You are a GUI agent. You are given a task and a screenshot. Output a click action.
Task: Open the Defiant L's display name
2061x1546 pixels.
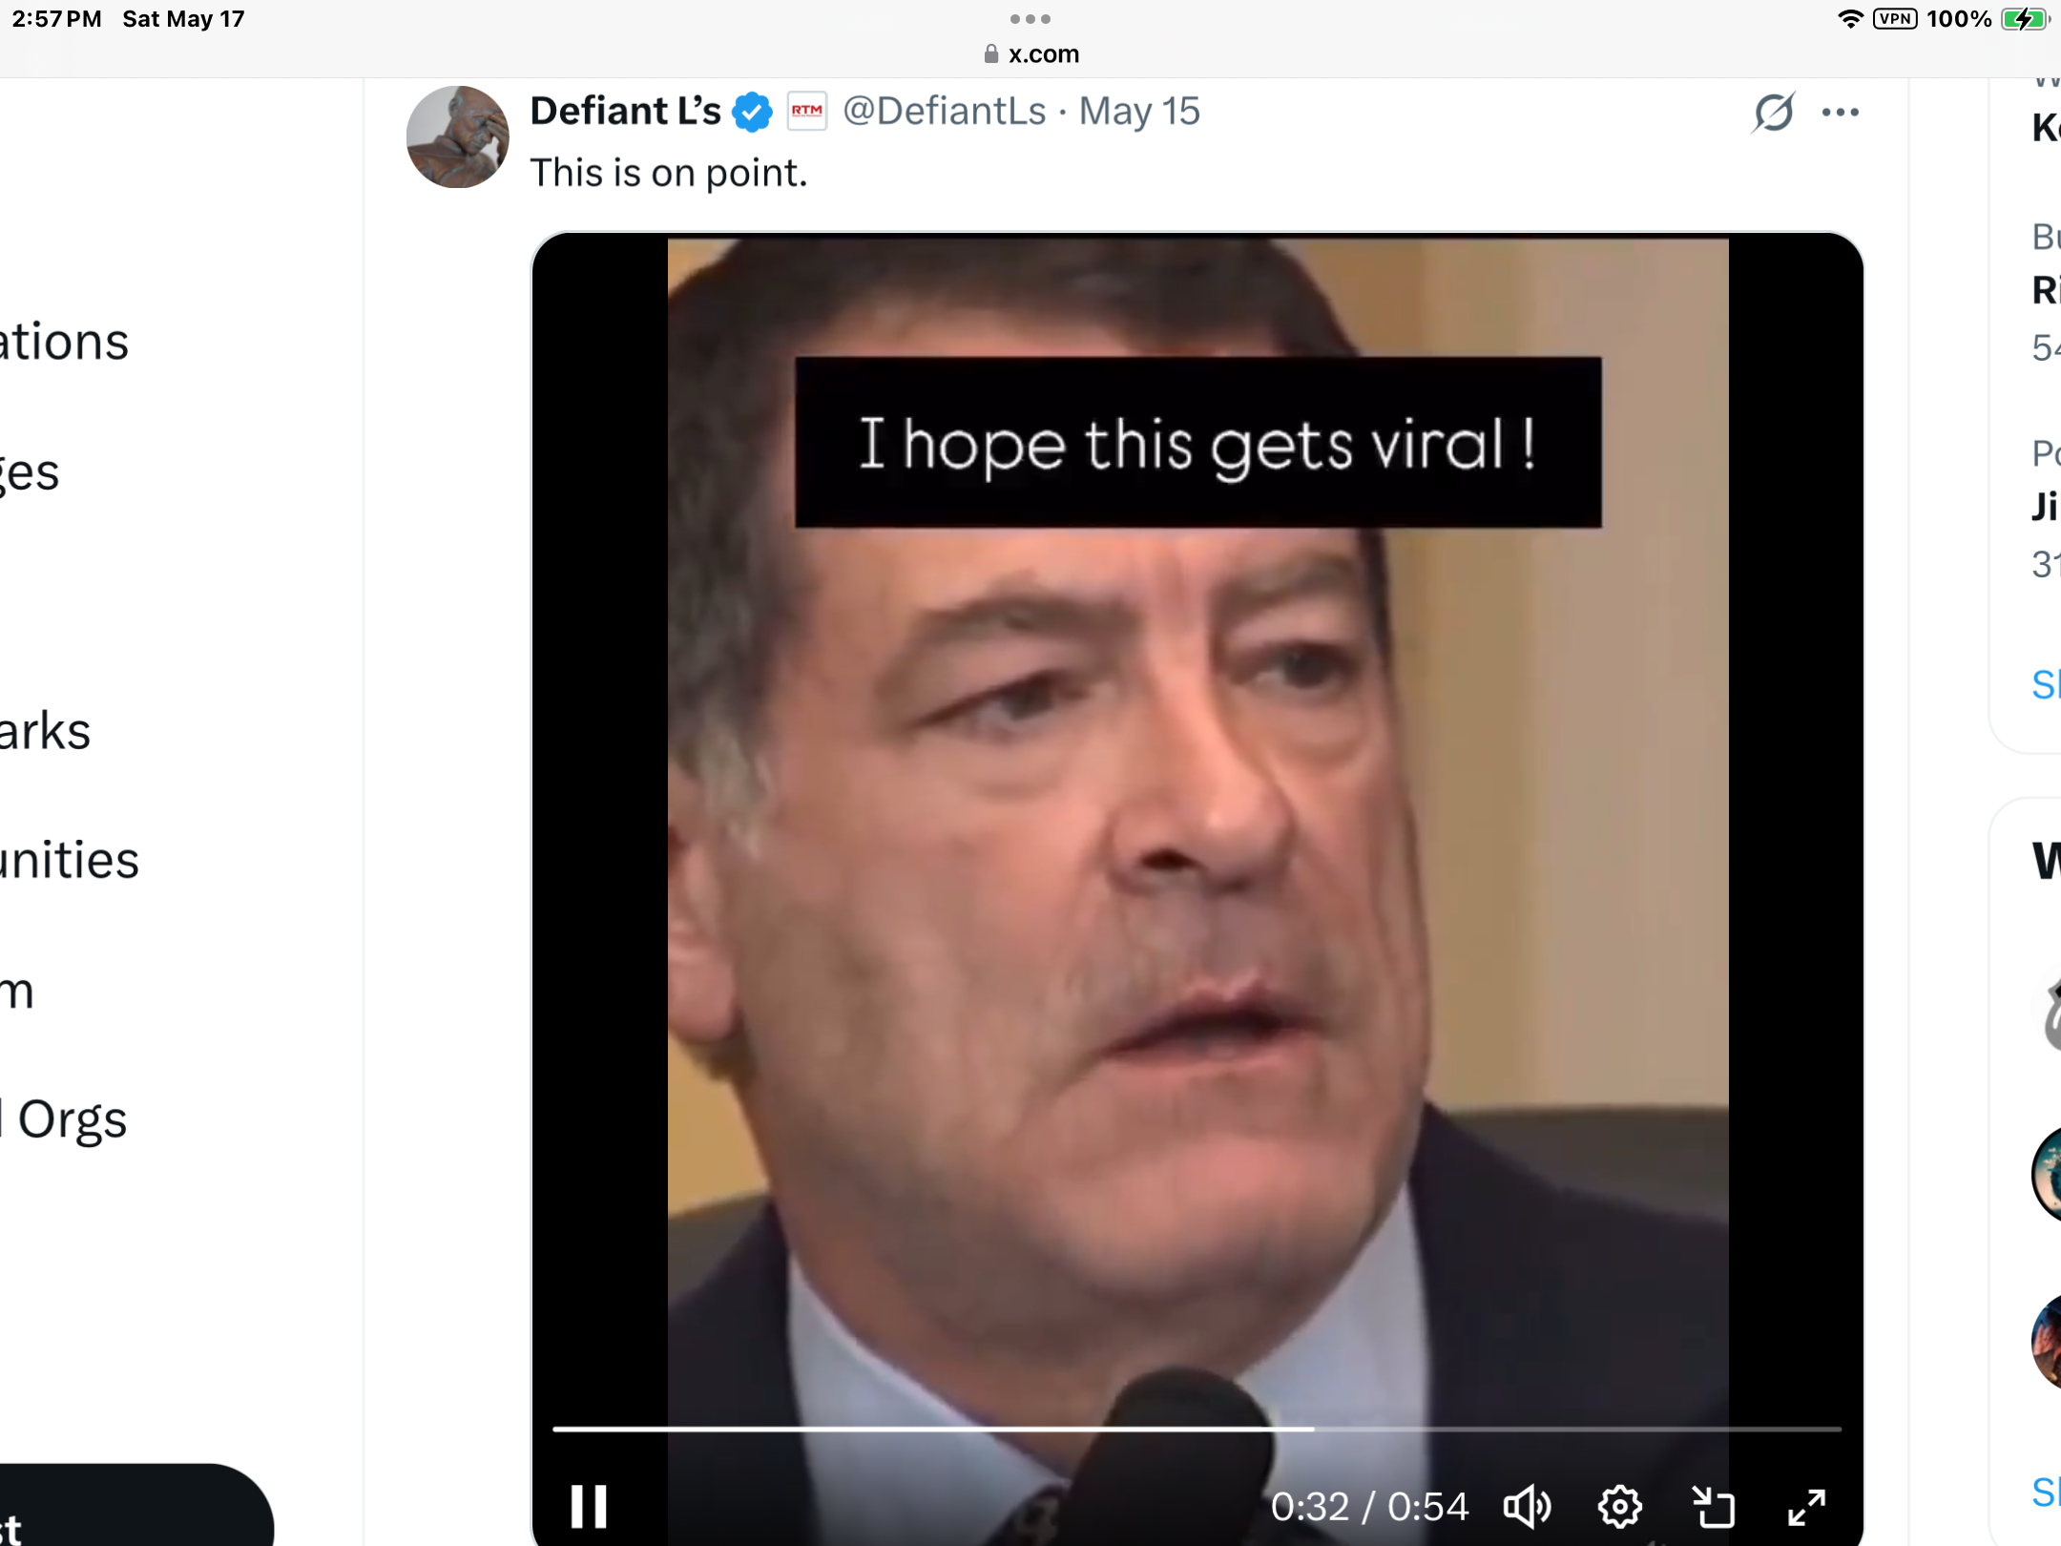625,112
